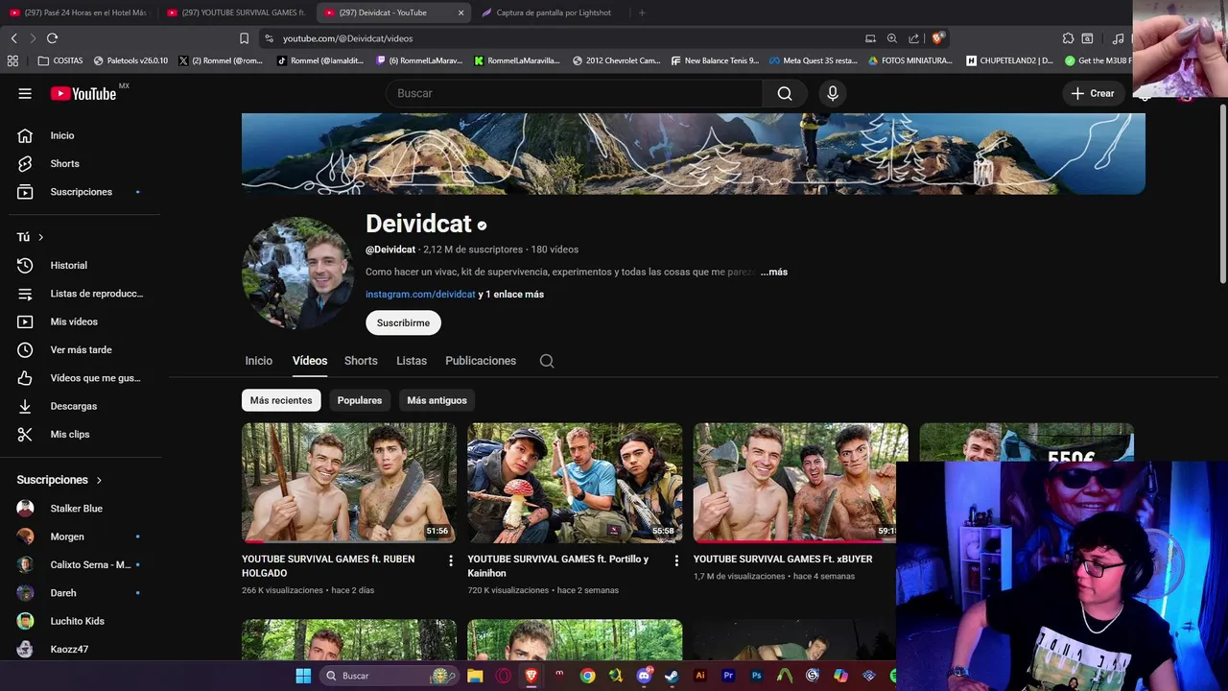Close the Deividcat YouTube browser tab
This screenshot has height=691, width=1228.
(x=460, y=12)
